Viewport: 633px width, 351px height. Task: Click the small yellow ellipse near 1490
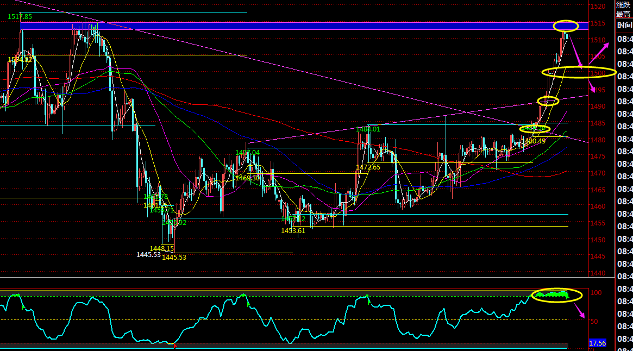548,101
